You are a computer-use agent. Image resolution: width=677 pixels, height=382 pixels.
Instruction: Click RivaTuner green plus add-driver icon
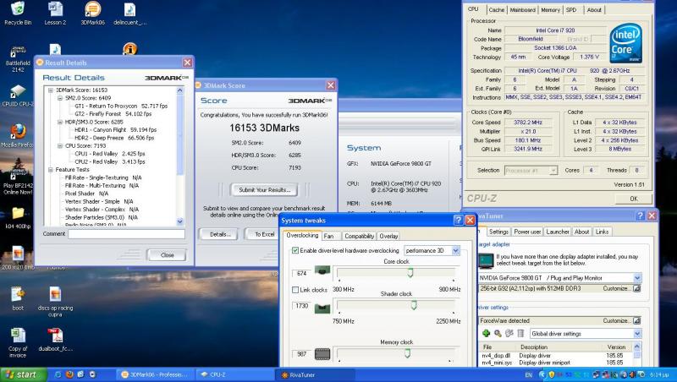486,333
